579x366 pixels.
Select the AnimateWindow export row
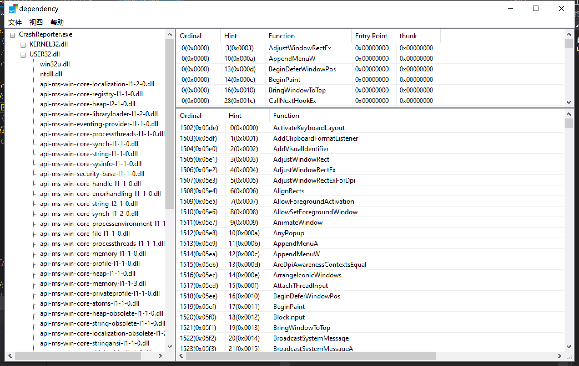(298, 223)
